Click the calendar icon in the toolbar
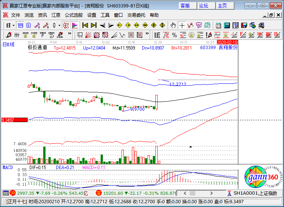Image resolution: width=284 pixels, height=207 pixels. pyautogui.click(x=218, y=25)
